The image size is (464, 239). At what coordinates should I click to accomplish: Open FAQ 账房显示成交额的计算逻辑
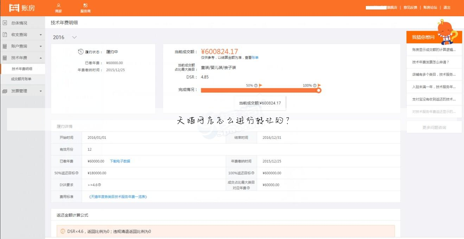coord(434,50)
